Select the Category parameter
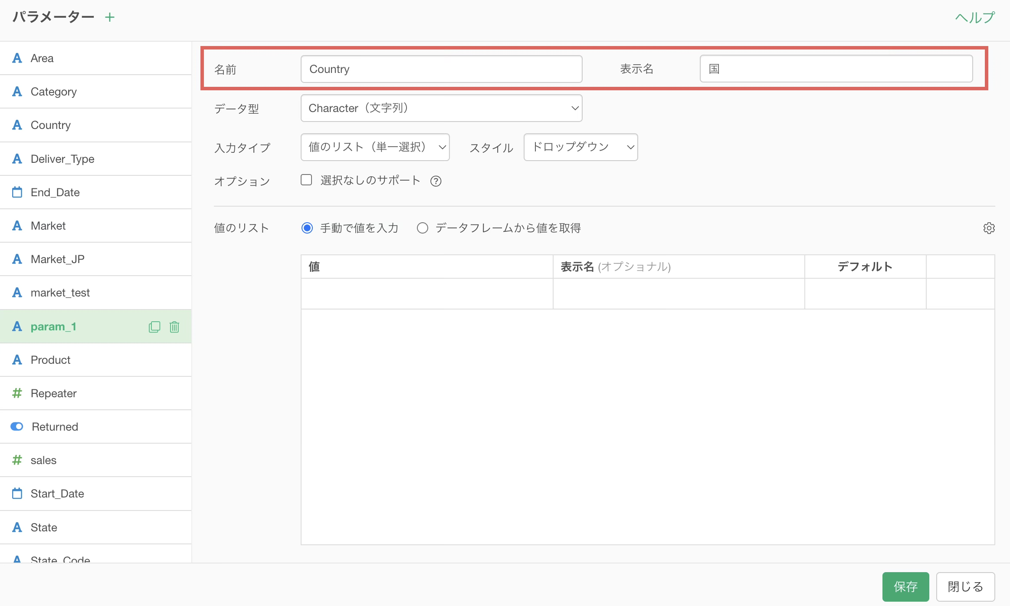The image size is (1010, 606). pyautogui.click(x=95, y=92)
